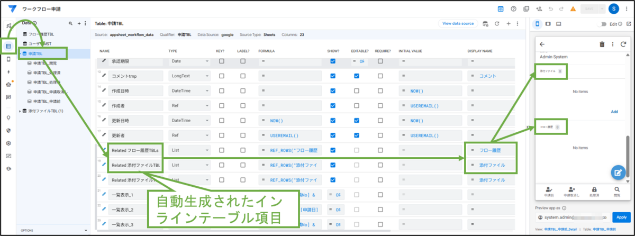Toggle LABEL checkbox for 作成日時 row

(x=243, y=91)
